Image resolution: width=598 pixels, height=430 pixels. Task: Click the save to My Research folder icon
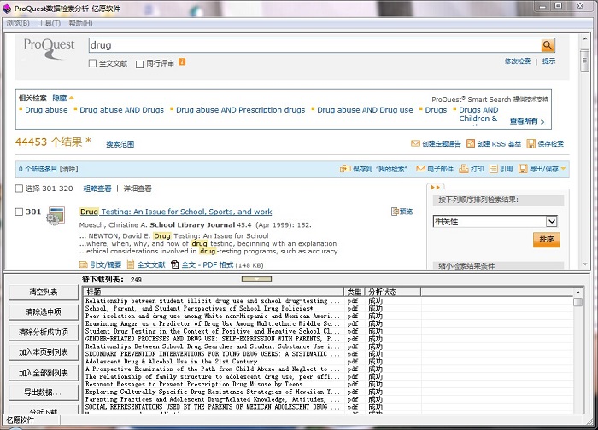pos(345,169)
